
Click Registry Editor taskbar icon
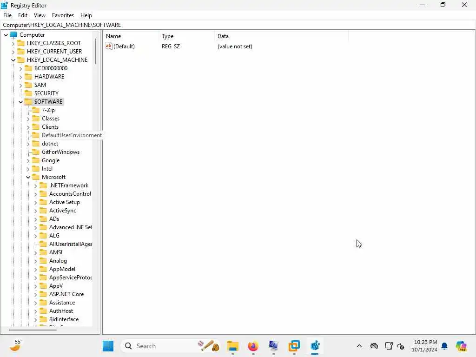pos(315,346)
